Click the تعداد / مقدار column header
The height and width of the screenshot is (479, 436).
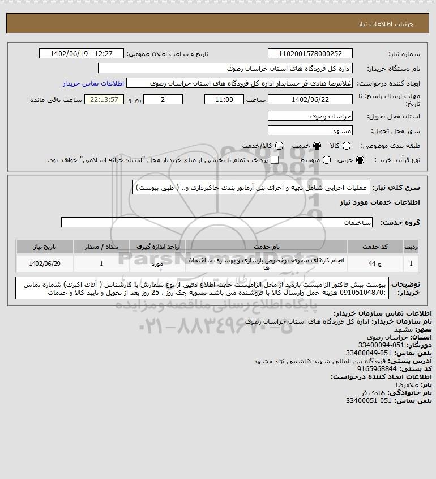point(101,247)
